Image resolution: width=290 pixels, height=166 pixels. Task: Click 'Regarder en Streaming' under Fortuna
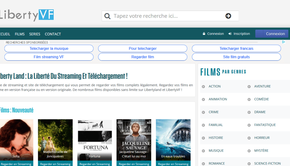pyautogui.click(x=95, y=164)
